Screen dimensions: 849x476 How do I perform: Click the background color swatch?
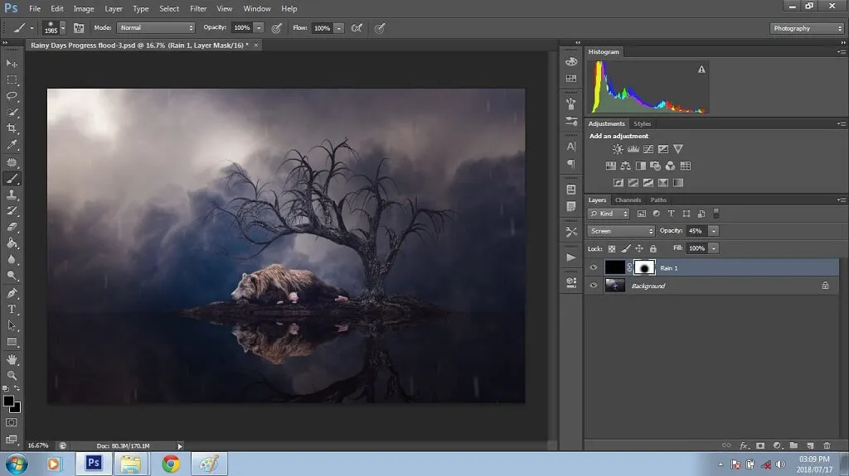click(17, 408)
